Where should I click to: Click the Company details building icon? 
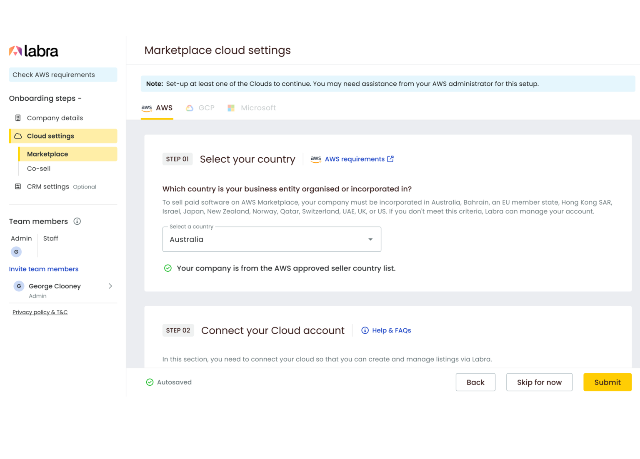tap(18, 118)
